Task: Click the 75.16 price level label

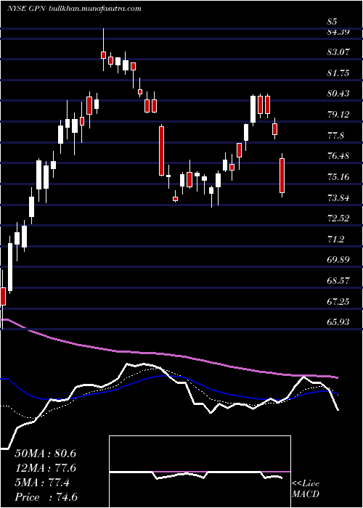Action: [x=338, y=177]
